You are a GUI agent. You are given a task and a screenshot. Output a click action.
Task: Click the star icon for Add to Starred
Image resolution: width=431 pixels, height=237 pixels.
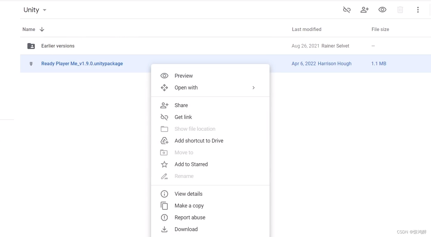coord(164,164)
